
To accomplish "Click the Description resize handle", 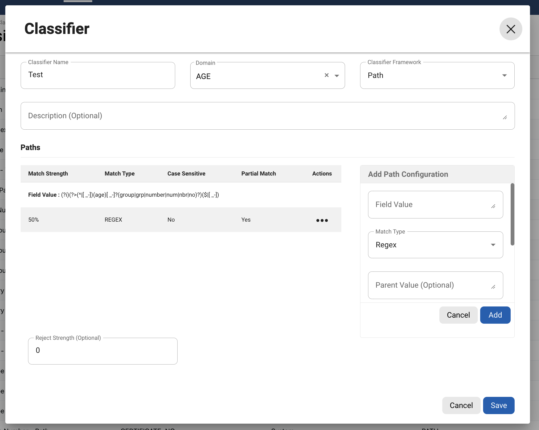I will 505,117.
